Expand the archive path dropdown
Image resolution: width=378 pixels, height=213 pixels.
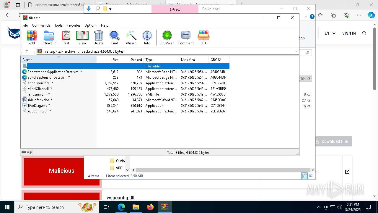point(296,51)
